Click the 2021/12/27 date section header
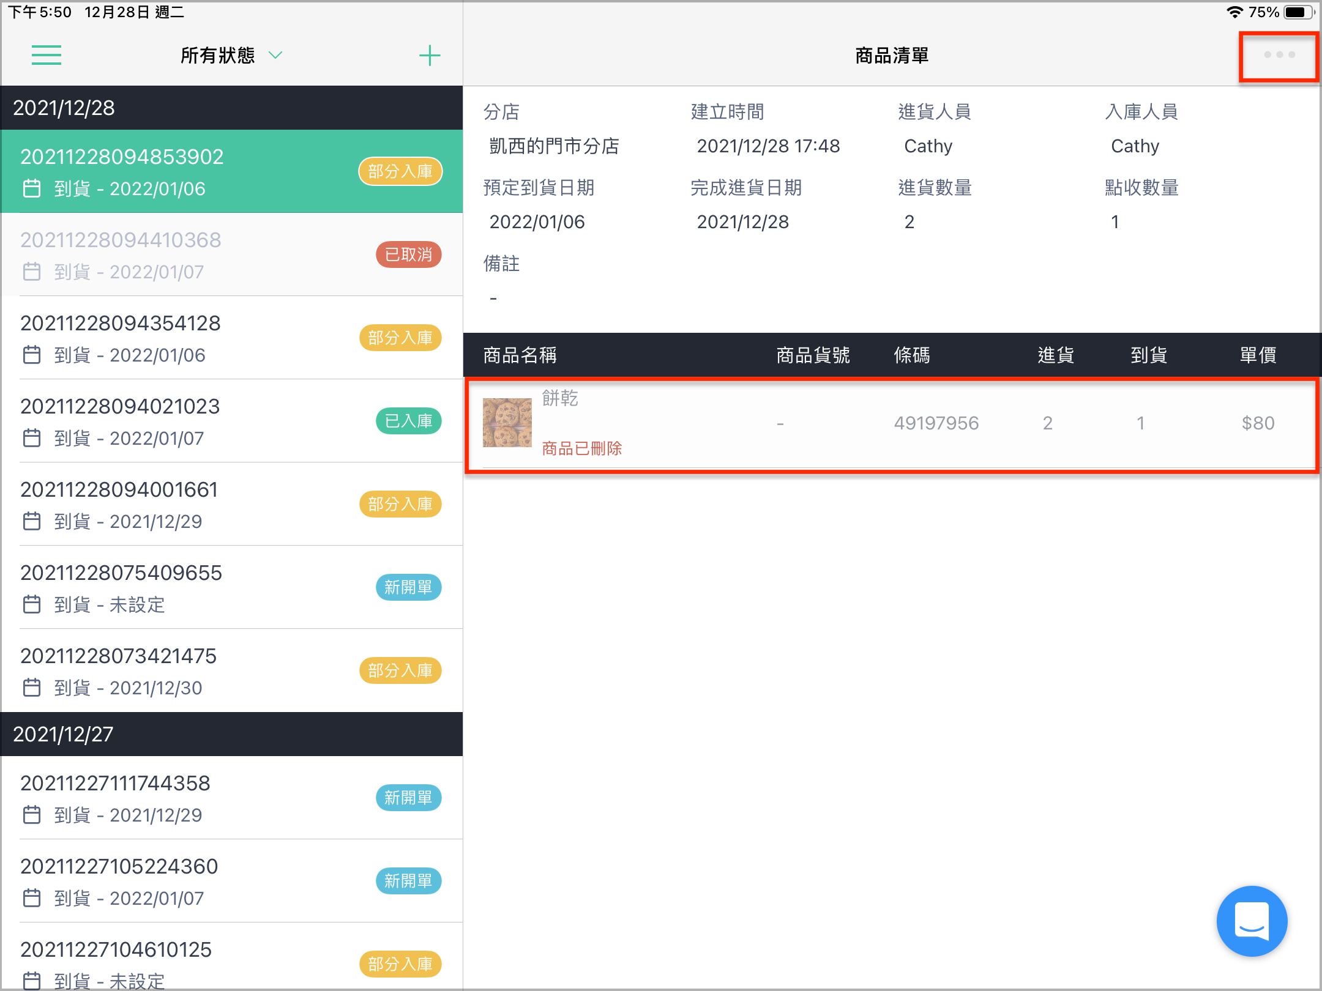The width and height of the screenshot is (1322, 991). click(232, 734)
